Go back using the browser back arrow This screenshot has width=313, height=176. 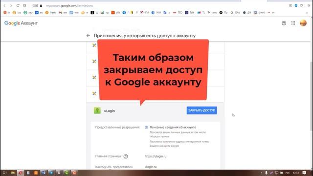(4, 5)
